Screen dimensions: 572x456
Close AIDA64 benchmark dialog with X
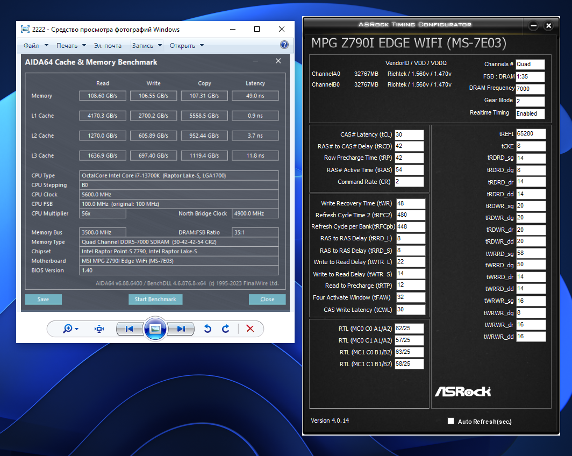click(278, 61)
